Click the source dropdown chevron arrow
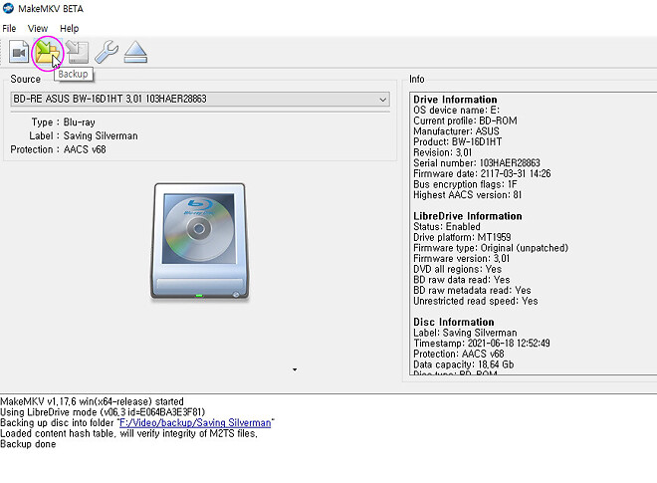Image resolution: width=657 pixels, height=483 pixels. (382, 100)
